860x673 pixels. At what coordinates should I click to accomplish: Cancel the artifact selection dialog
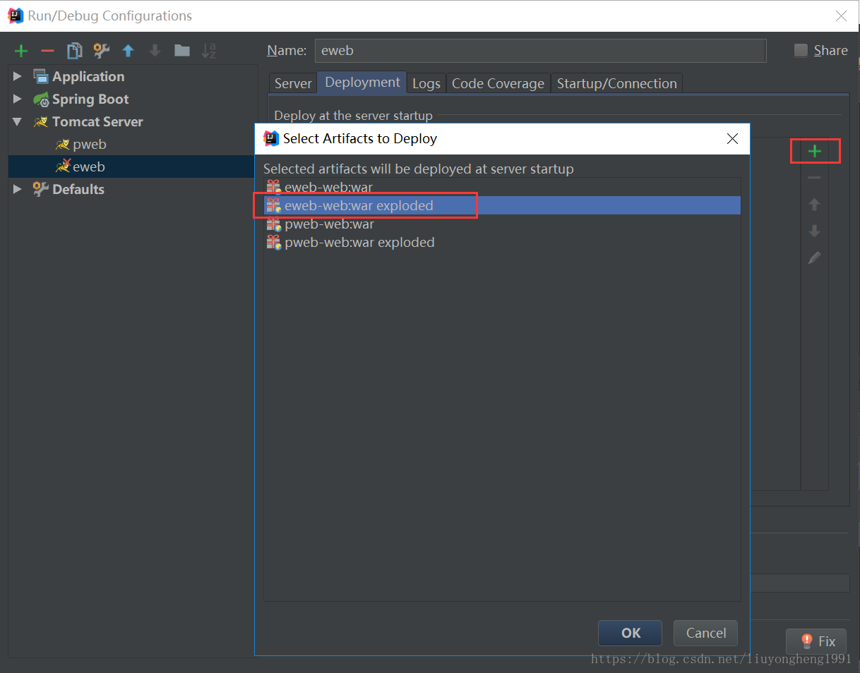706,633
